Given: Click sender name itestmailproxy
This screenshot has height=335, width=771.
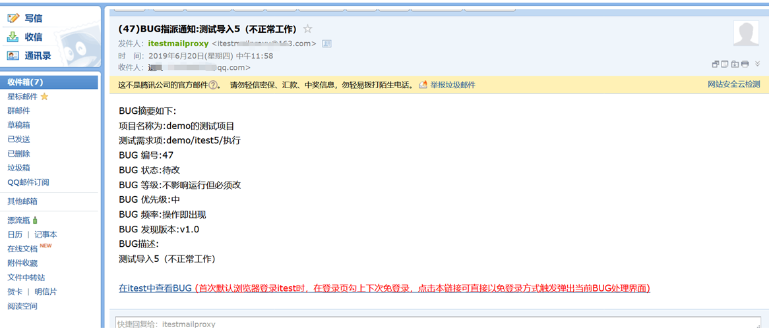Looking at the screenshot, I should click(178, 43).
